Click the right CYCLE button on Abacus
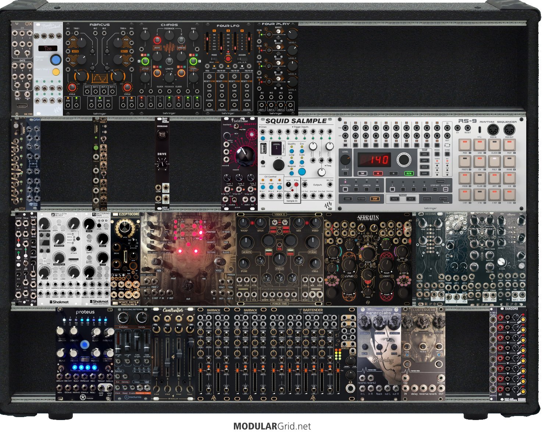The width and height of the screenshot is (545, 434). pos(127,87)
